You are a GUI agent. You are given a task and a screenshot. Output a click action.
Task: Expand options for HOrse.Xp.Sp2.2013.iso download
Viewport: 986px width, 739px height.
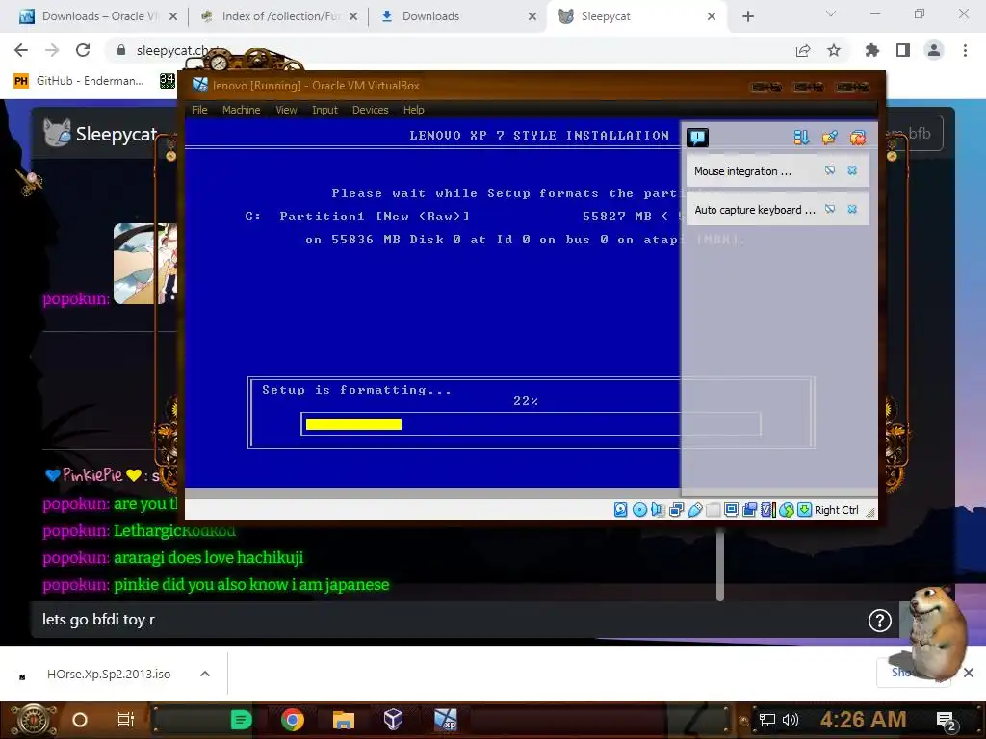click(x=204, y=674)
